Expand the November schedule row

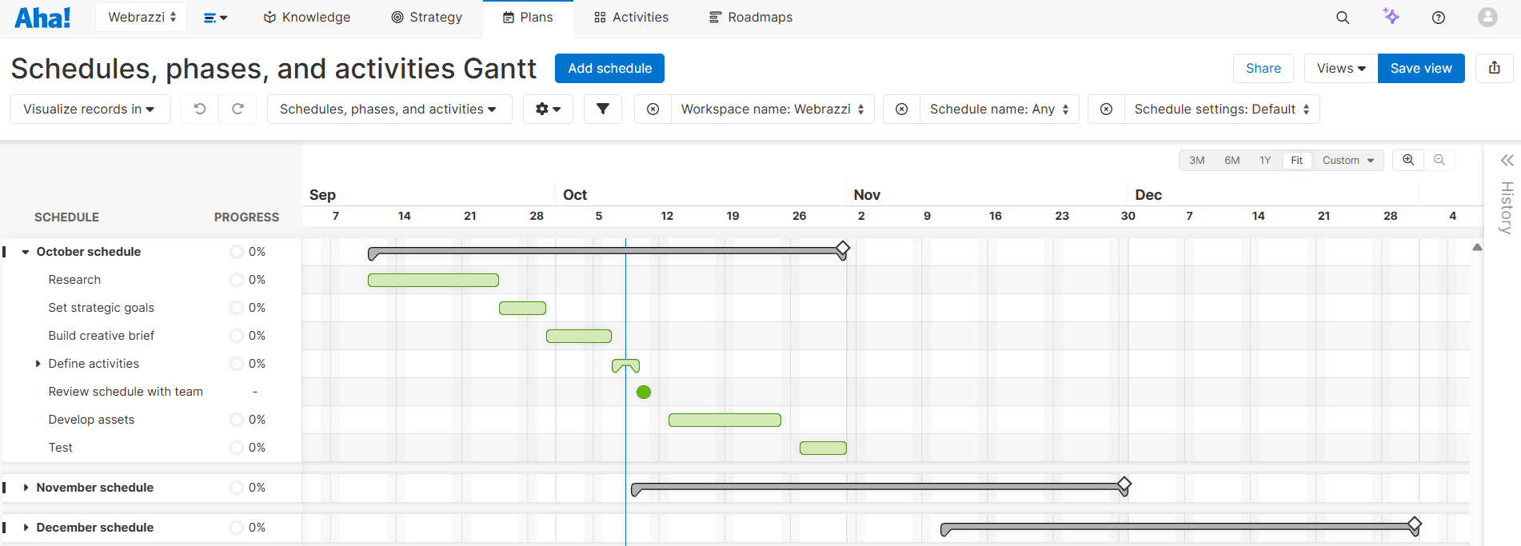tap(26, 488)
